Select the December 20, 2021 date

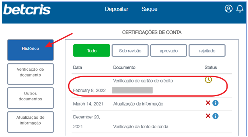click(87, 122)
